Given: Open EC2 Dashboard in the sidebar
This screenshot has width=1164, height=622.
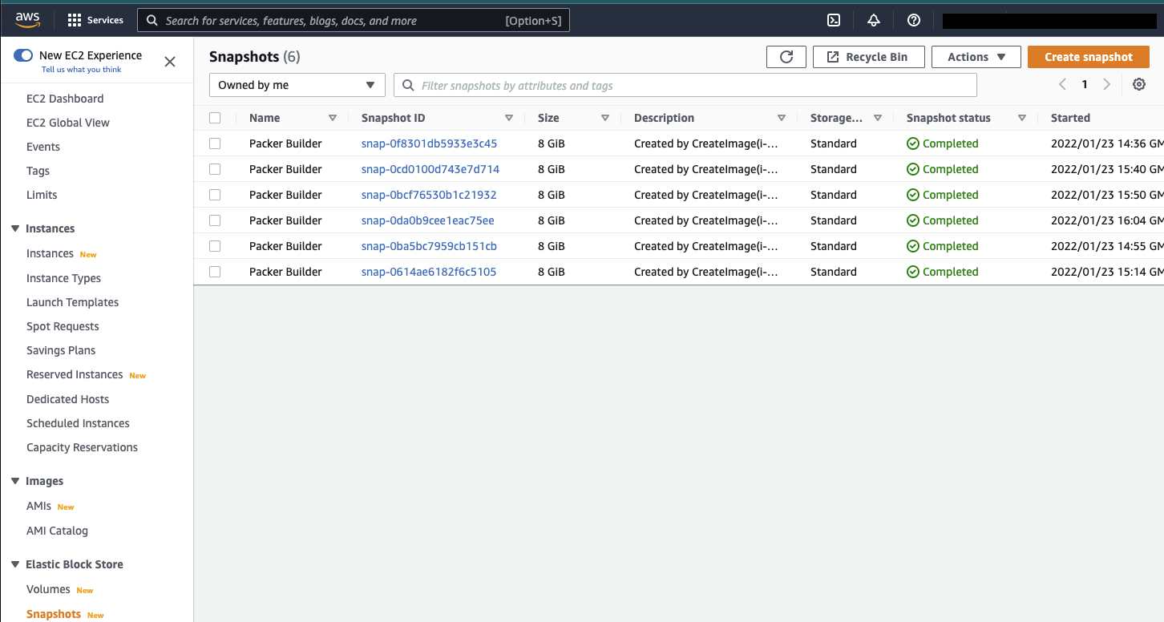Looking at the screenshot, I should (x=65, y=99).
